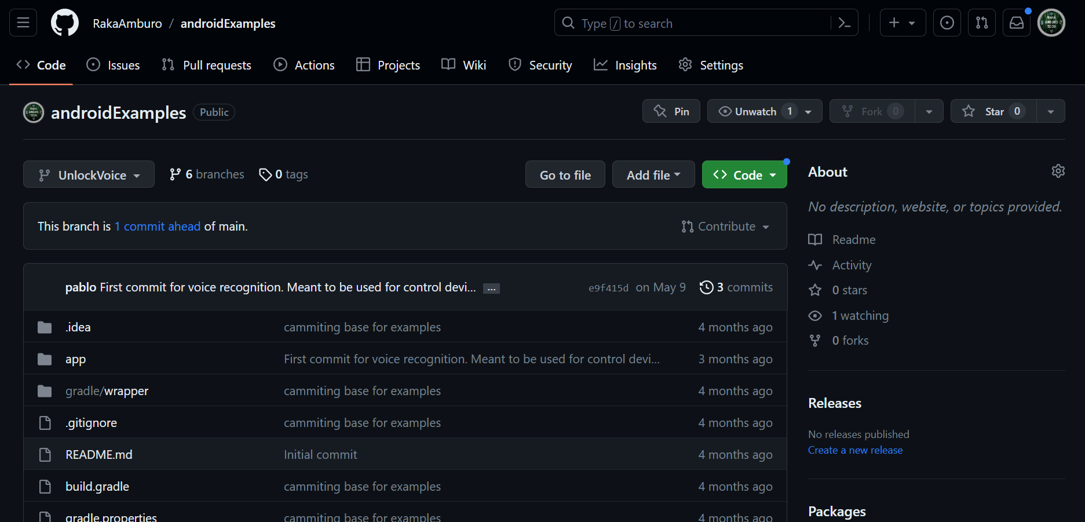Expand commit message ellipsis button
1085x522 pixels.
coord(491,289)
